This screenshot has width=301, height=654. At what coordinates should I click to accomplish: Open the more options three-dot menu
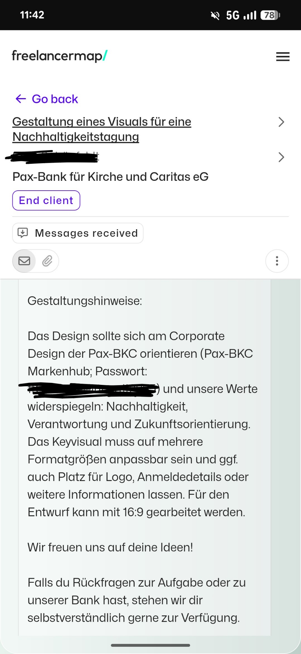click(x=277, y=261)
